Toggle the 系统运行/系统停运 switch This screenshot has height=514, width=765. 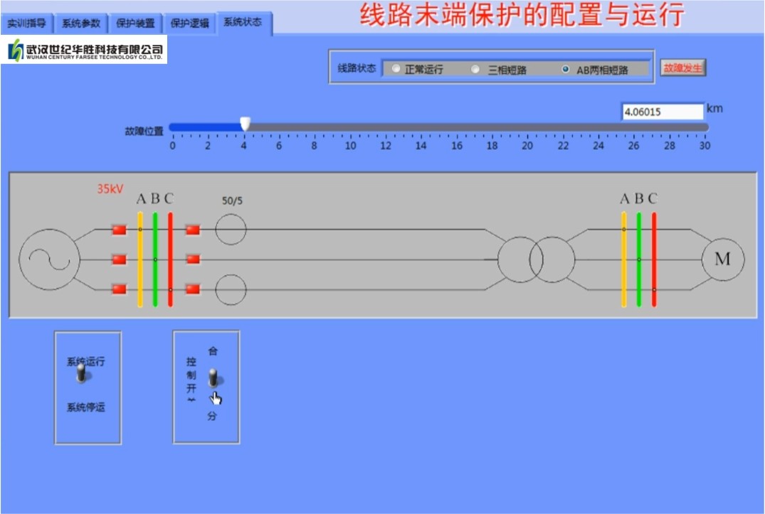click(x=82, y=375)
